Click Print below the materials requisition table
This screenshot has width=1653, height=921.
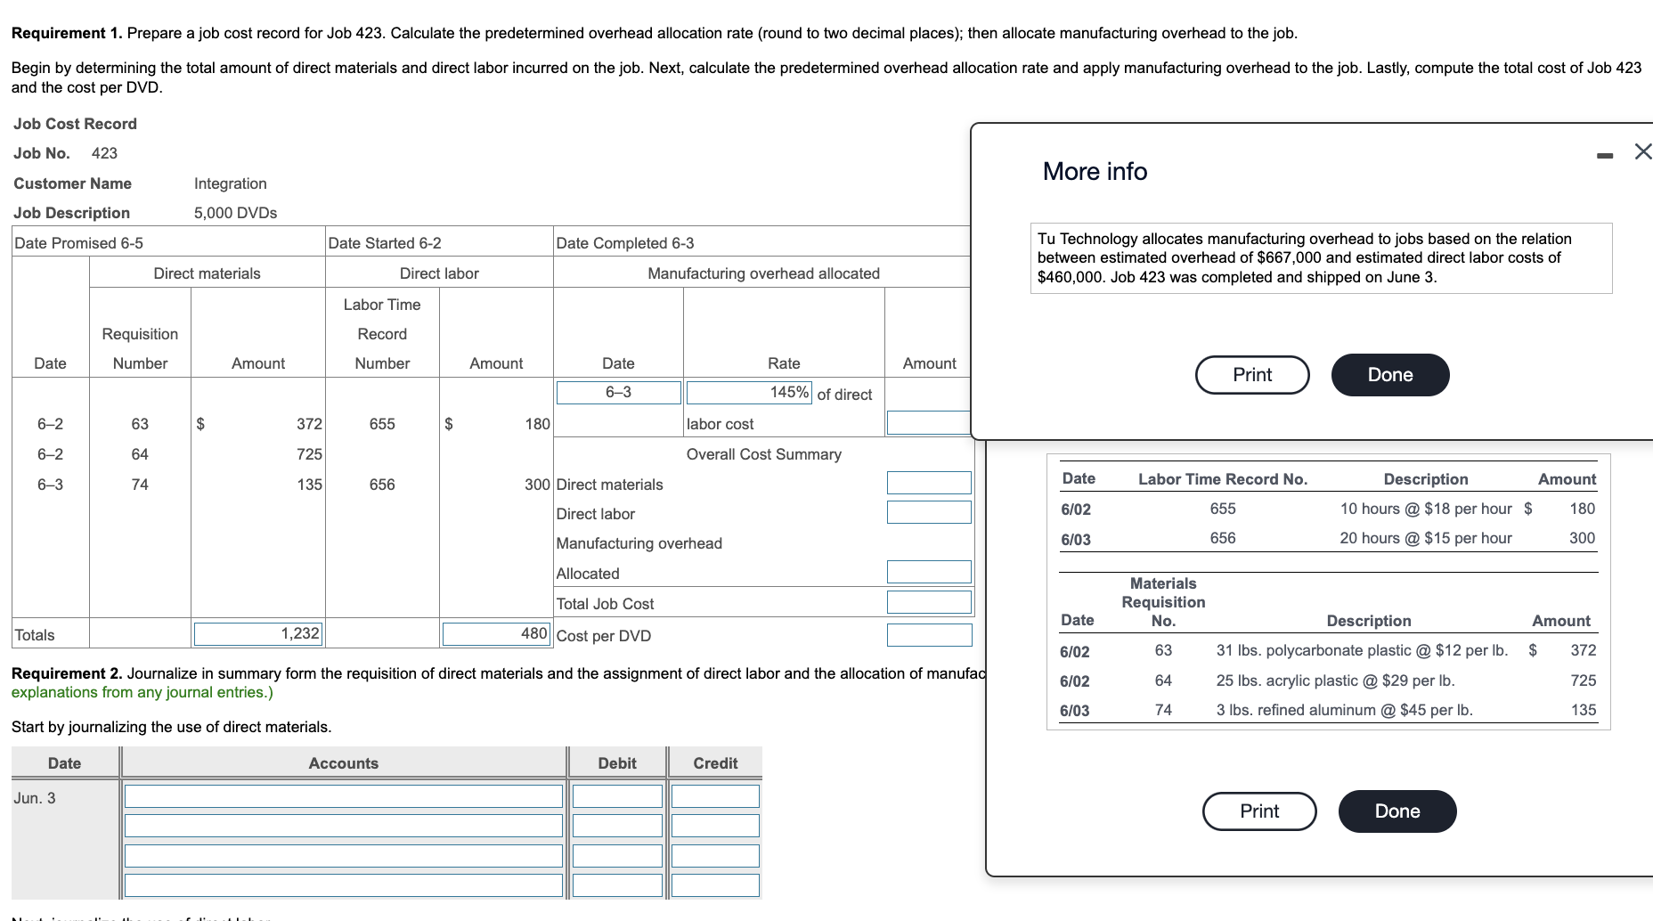coord(1258,811)
